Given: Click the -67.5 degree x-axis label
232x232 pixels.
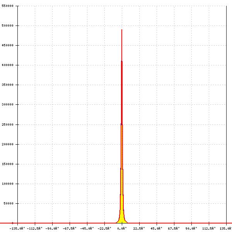Looking at the screenshot, I should (x=70, y=229).
